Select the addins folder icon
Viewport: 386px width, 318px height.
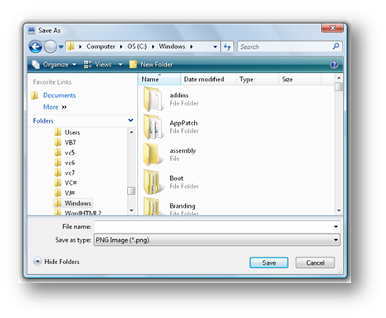coord(153,99)
